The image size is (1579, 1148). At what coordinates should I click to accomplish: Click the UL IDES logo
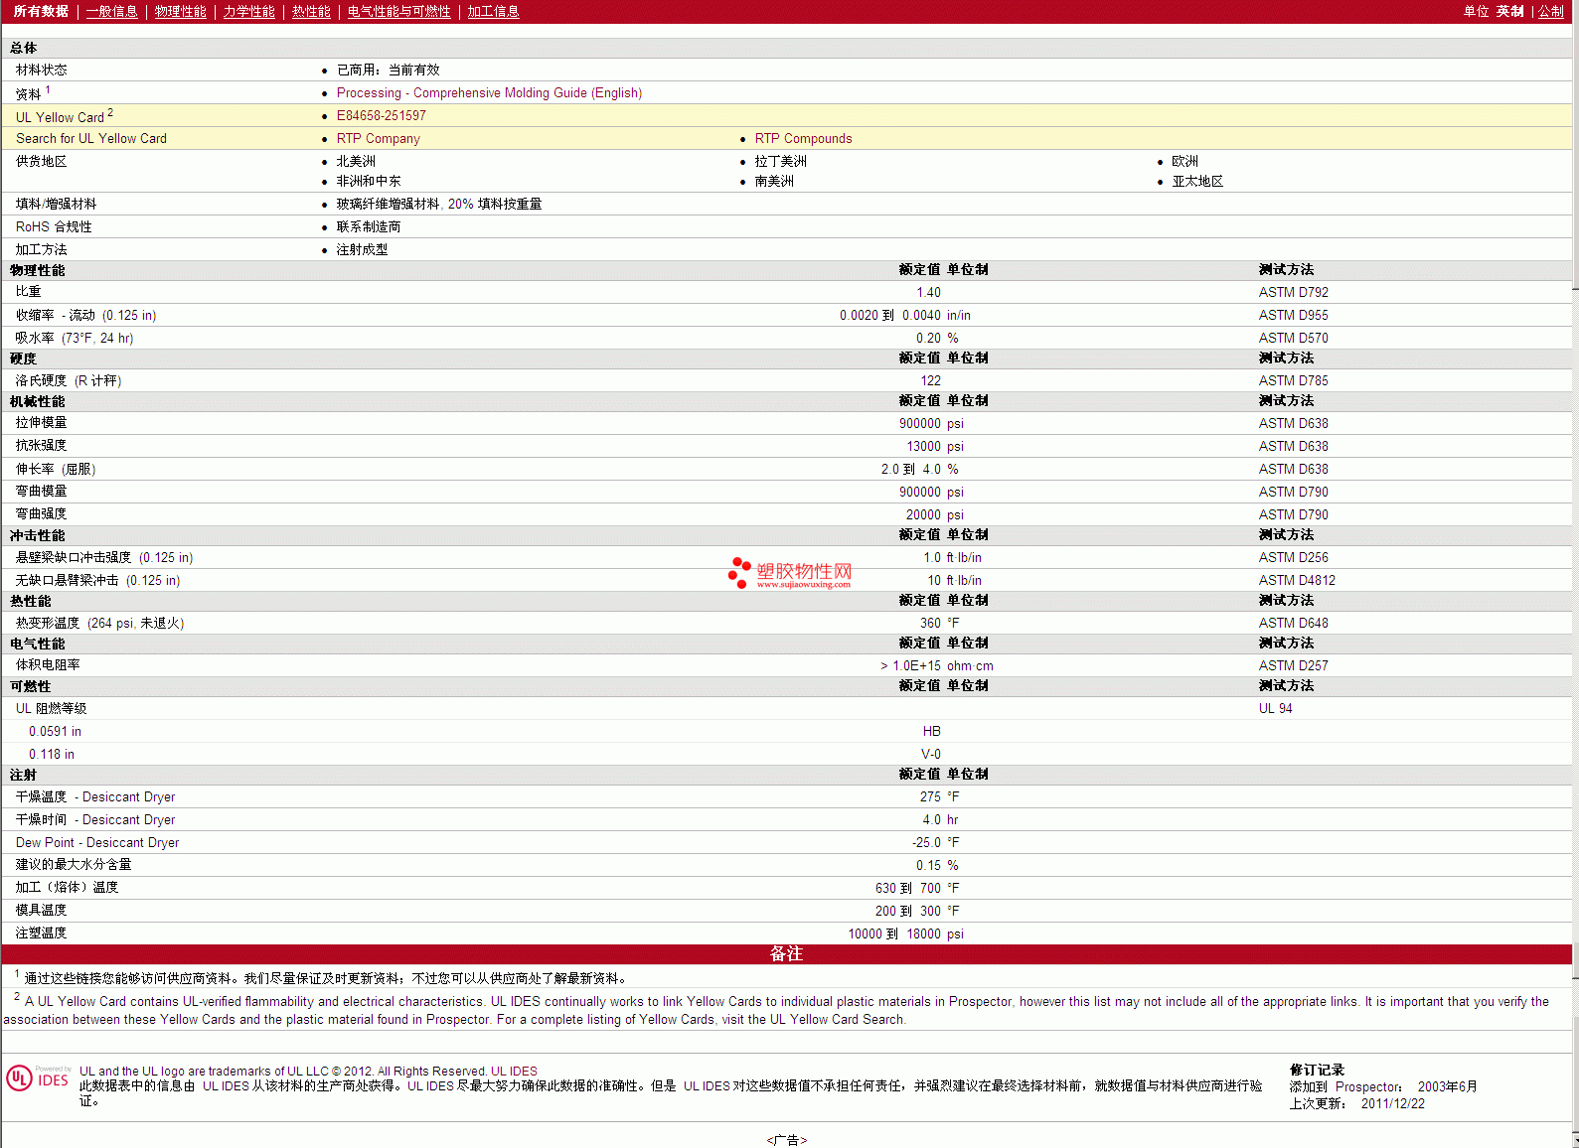pyautogui.click(x=38, y=1078)
